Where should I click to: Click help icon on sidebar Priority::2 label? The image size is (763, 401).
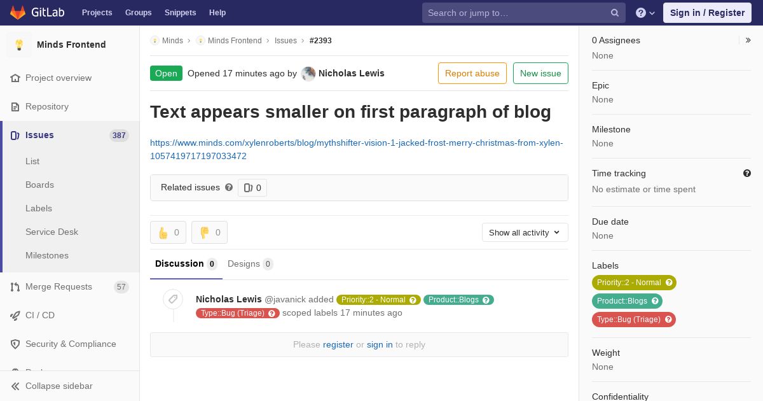[669, 283]
